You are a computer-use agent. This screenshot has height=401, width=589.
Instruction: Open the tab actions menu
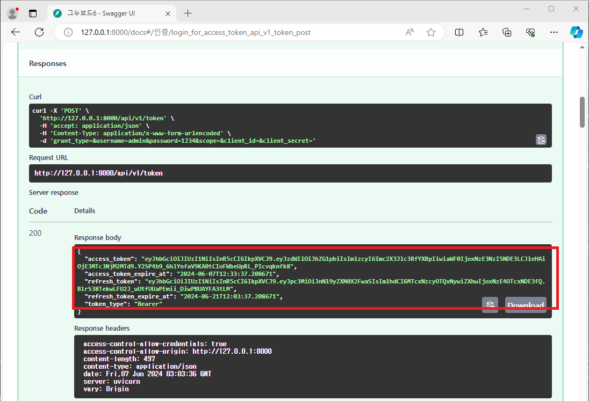coord(33,13)
